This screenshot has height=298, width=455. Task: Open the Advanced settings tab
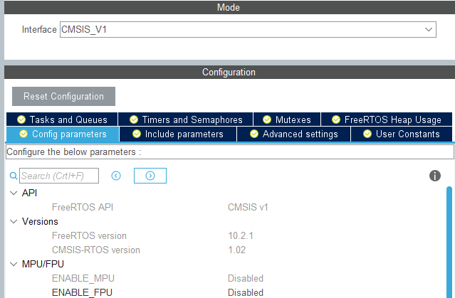[293, 134]
